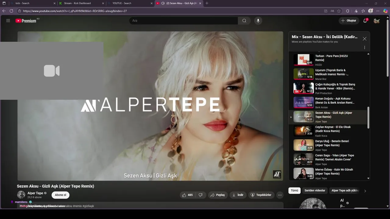Image resolution: width=390 pixels, height=219 pixels.
Task: Open YouTube notifications bell
Action: (365, 21)
